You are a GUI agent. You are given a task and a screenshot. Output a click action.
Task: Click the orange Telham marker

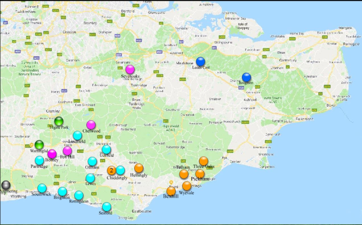pos(184,174)
